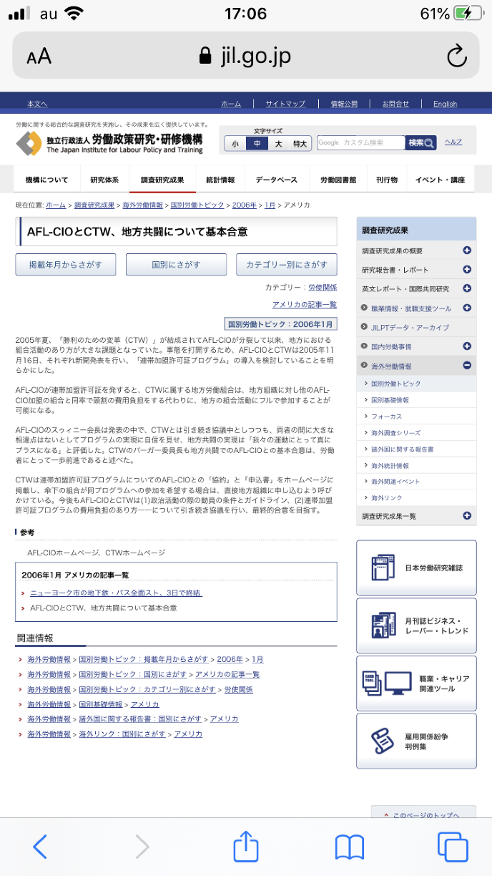Open the ニューヨーク市の地下鉄 article link

click(x=115, y=593)
